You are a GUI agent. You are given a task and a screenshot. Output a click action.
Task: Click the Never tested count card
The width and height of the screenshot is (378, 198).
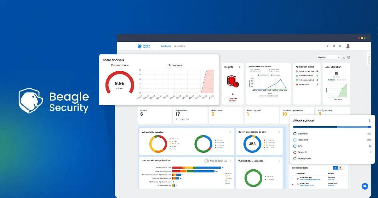[x=226, y=115]
